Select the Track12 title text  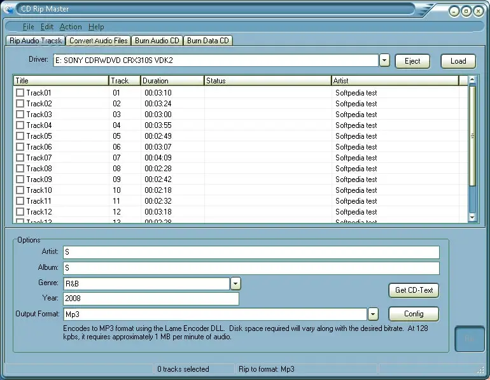39,212
